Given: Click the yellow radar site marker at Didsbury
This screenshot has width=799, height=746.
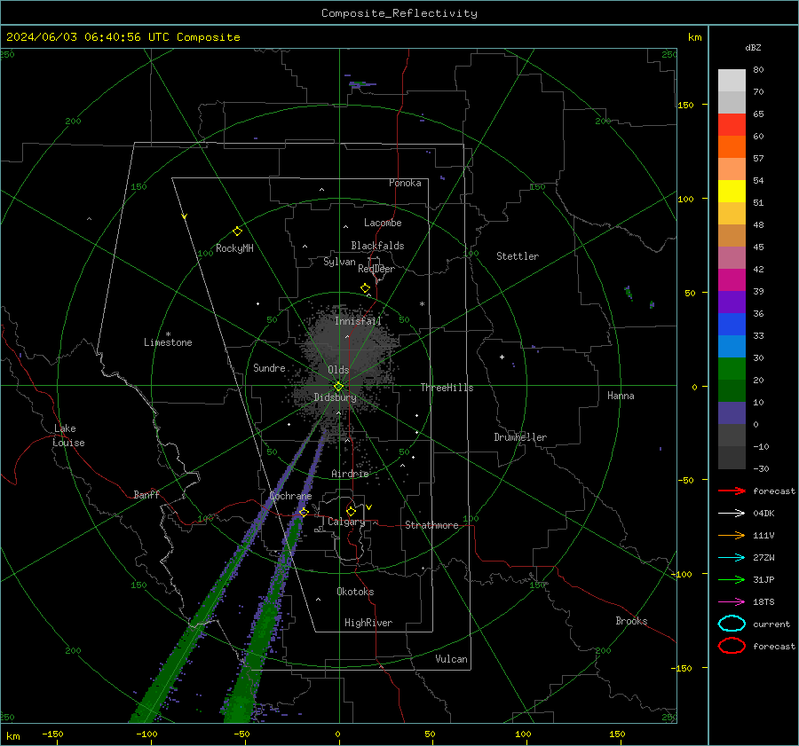Looking at the screenshot, I should coord(339,387).
